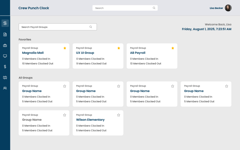Favorite Wilson Elementary using its star
Viewport: 240px width, 150px height.
pyautogui.click(x=119, y=115)
